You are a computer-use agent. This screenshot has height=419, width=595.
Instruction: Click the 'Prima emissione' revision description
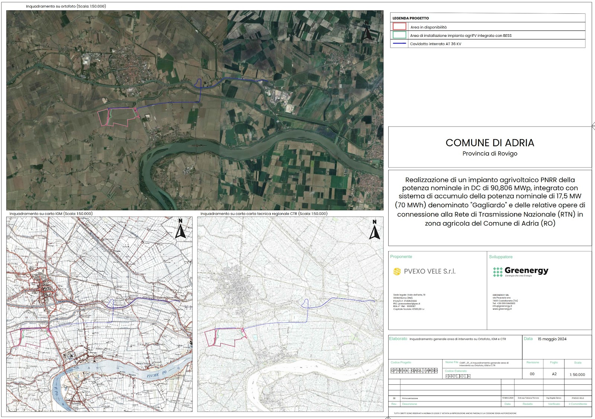[410, 398]
